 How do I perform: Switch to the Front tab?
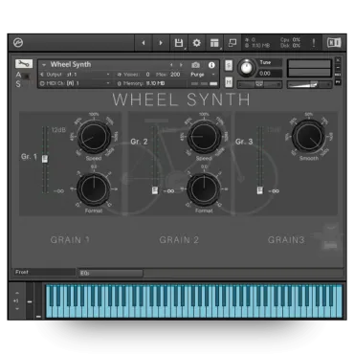44,272
